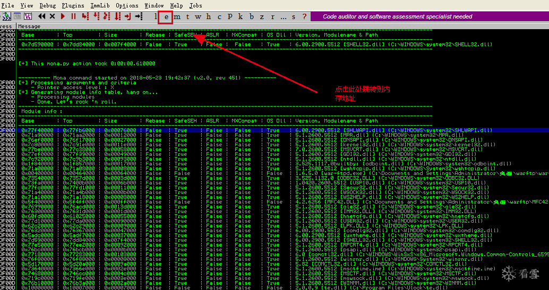Click the Step into icon
The width and height of the screenshot is (549, 290).
click(85, 16)
